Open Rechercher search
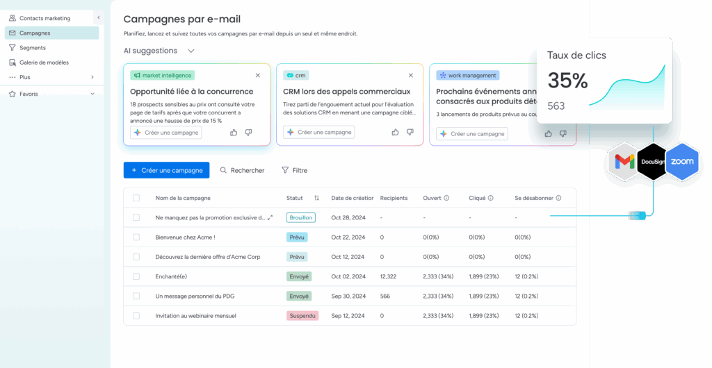The image size is (712, 368). [x=242, y=170]
